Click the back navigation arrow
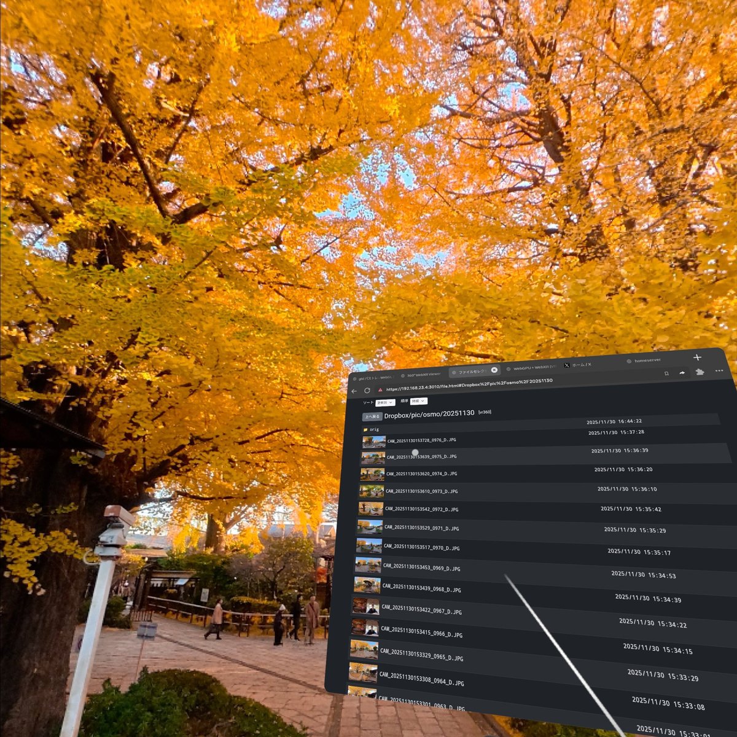 tap(354, 391)
